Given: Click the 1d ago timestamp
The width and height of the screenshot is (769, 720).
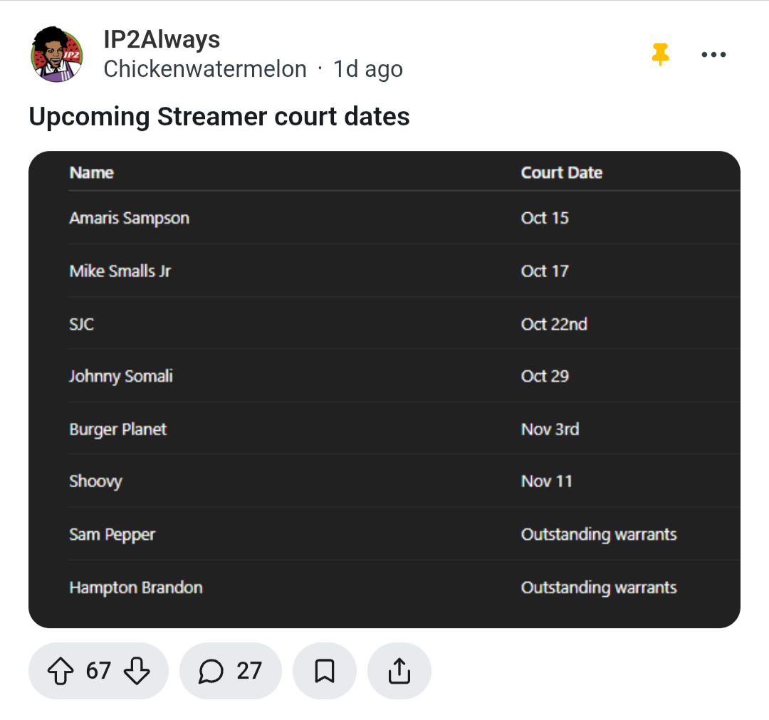Looking at the screenshot, I should [x=368, y=69].
